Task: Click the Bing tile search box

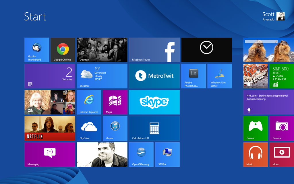Action: point(261,41)
